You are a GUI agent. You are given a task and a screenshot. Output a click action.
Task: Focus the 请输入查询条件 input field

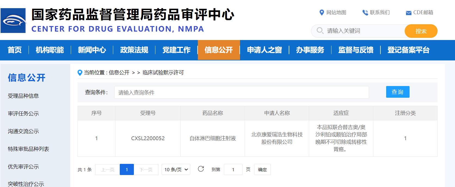pyautogui.click(x=242, y=92)
